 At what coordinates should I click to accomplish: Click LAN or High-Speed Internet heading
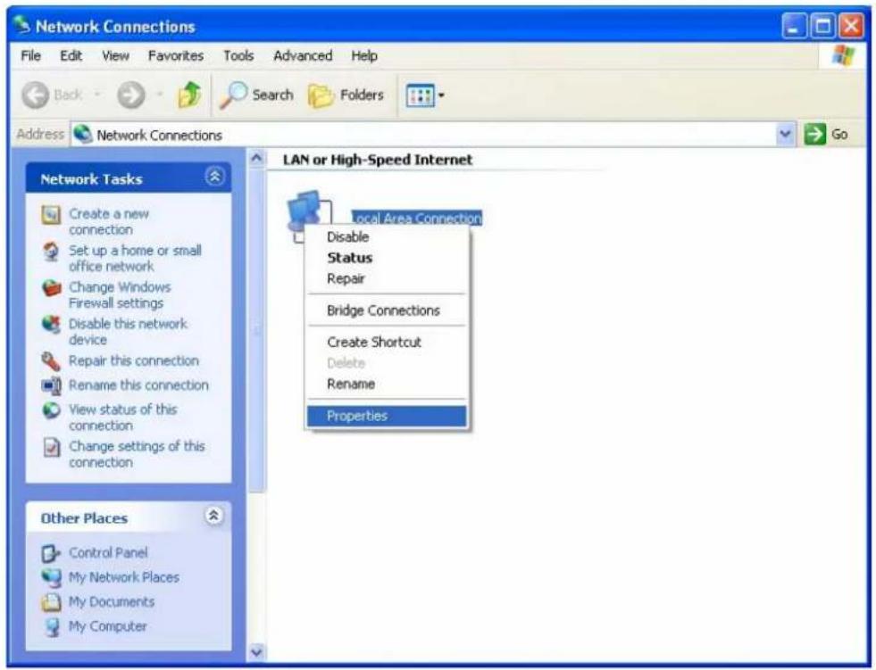(378, 160)
